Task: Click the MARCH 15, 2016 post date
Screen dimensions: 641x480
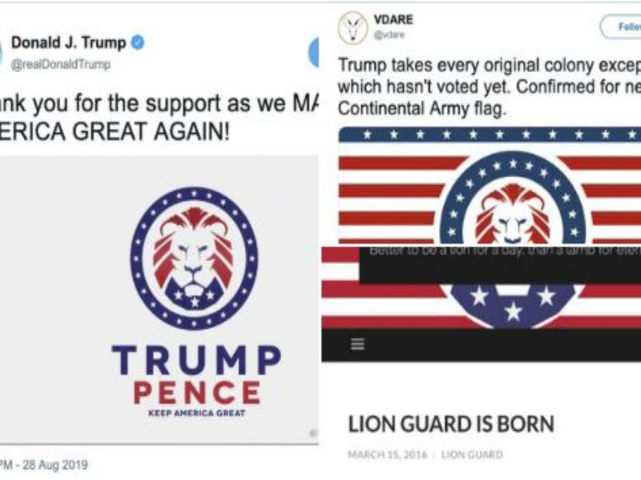Action: [388, 454]
